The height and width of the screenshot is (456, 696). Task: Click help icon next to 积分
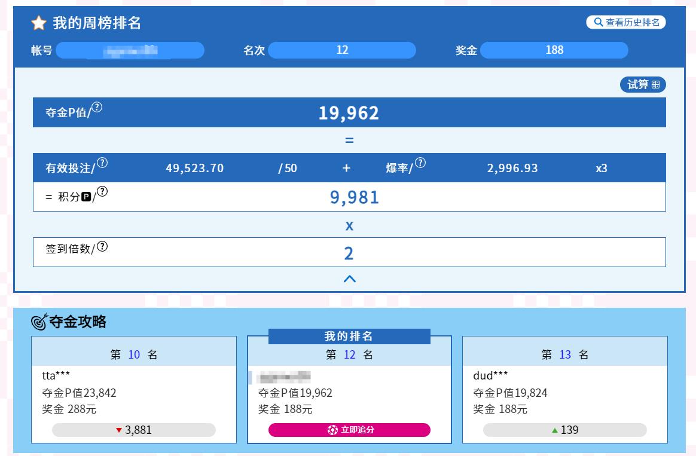point(102,192)
